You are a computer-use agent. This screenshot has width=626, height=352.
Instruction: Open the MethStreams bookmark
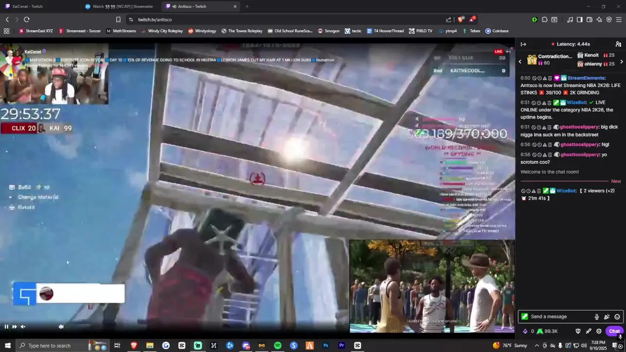121,31
